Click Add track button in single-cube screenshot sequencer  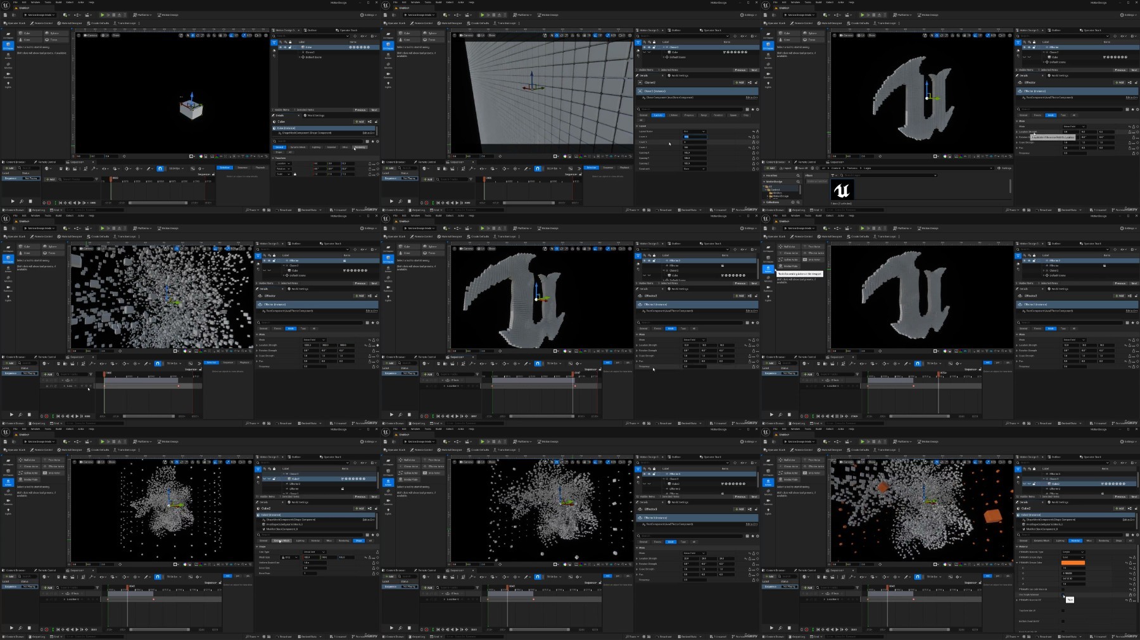click(50, 179)
